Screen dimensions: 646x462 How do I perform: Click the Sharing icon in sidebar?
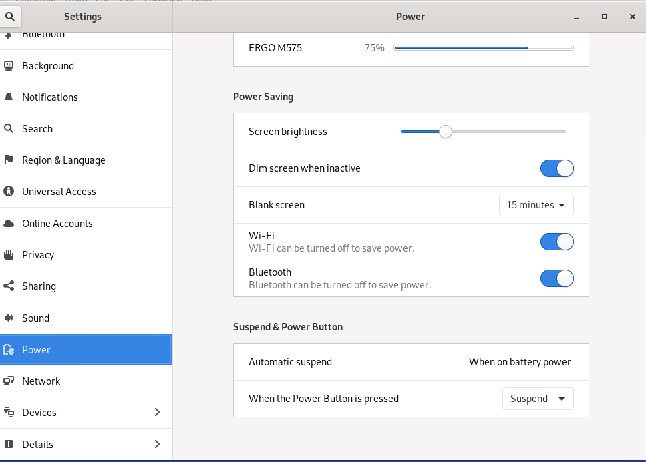9,286
